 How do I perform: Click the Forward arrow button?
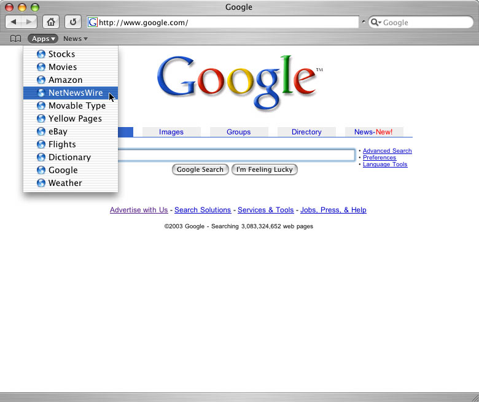click(x=29, y=22)
